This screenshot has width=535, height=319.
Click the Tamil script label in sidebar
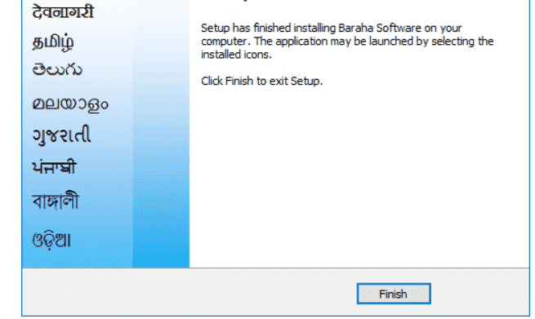point(53,42)
